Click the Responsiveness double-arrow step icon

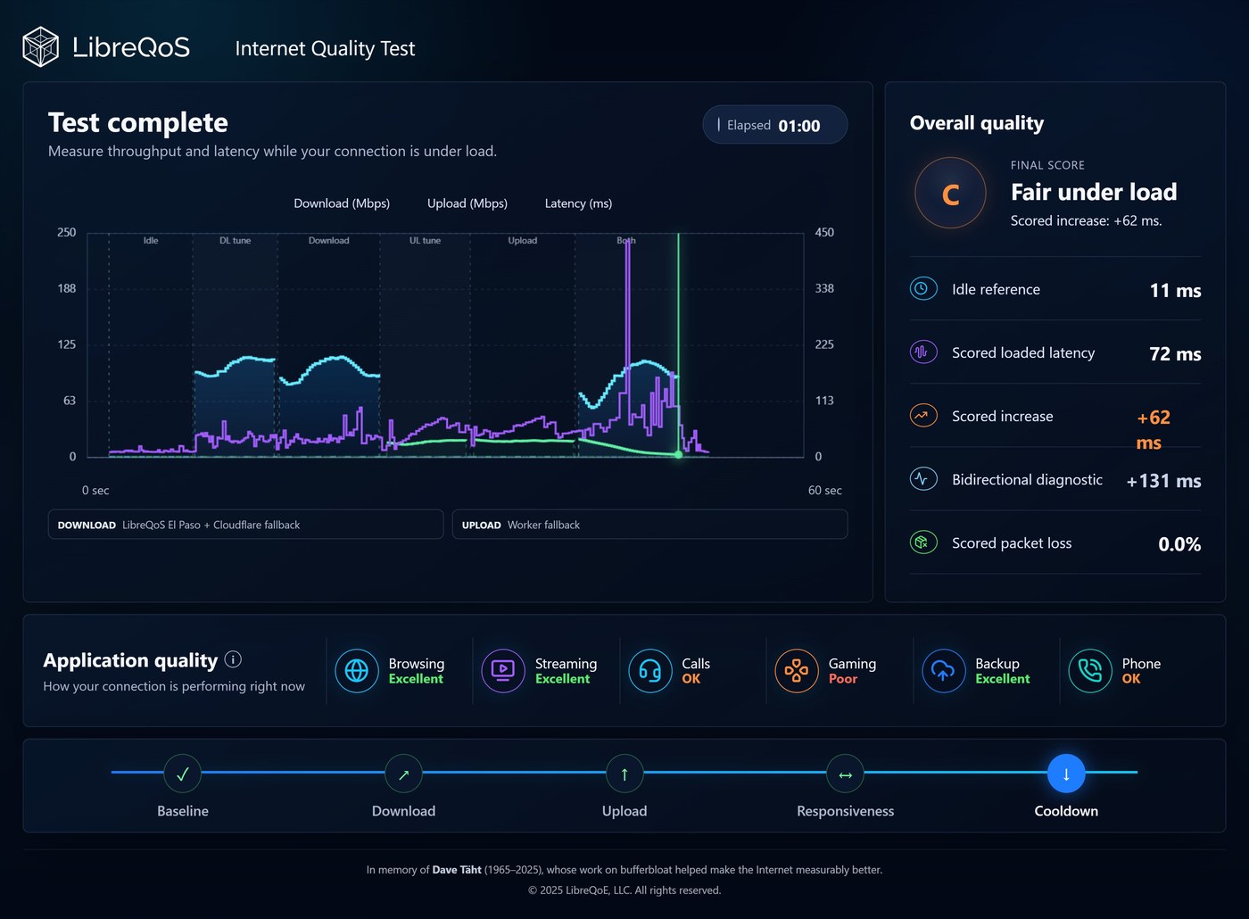tap(845, 774)
